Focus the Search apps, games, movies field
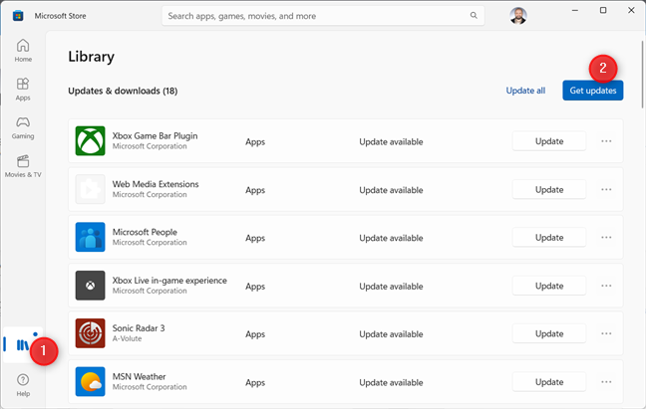Screen dimensions: 646x409 [x=323, y=16]
